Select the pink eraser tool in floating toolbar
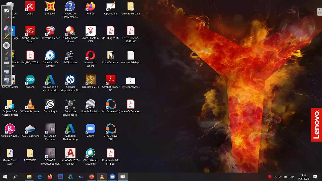 [7, 28]
